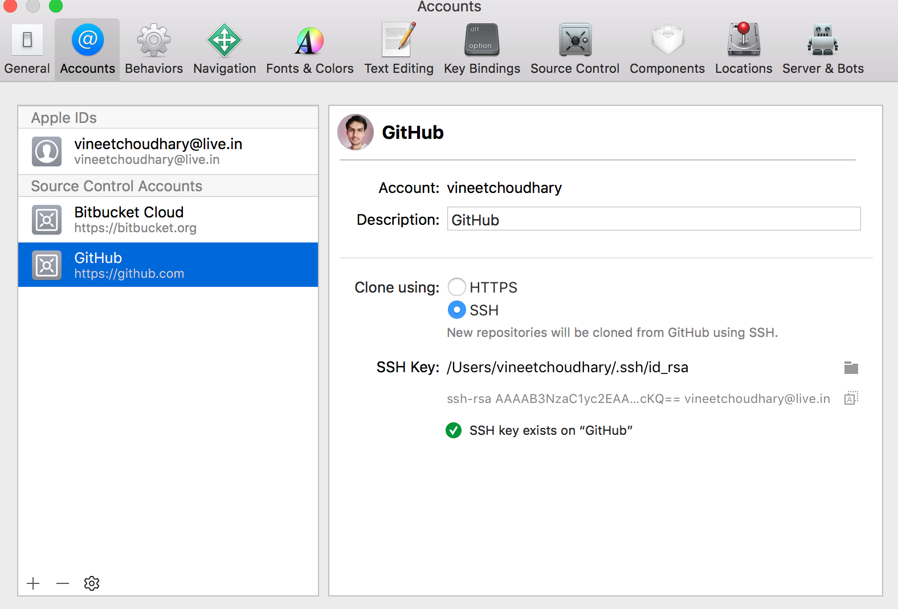Click the Apple IDs section header
898x609 pixels.
click(168, 118)
